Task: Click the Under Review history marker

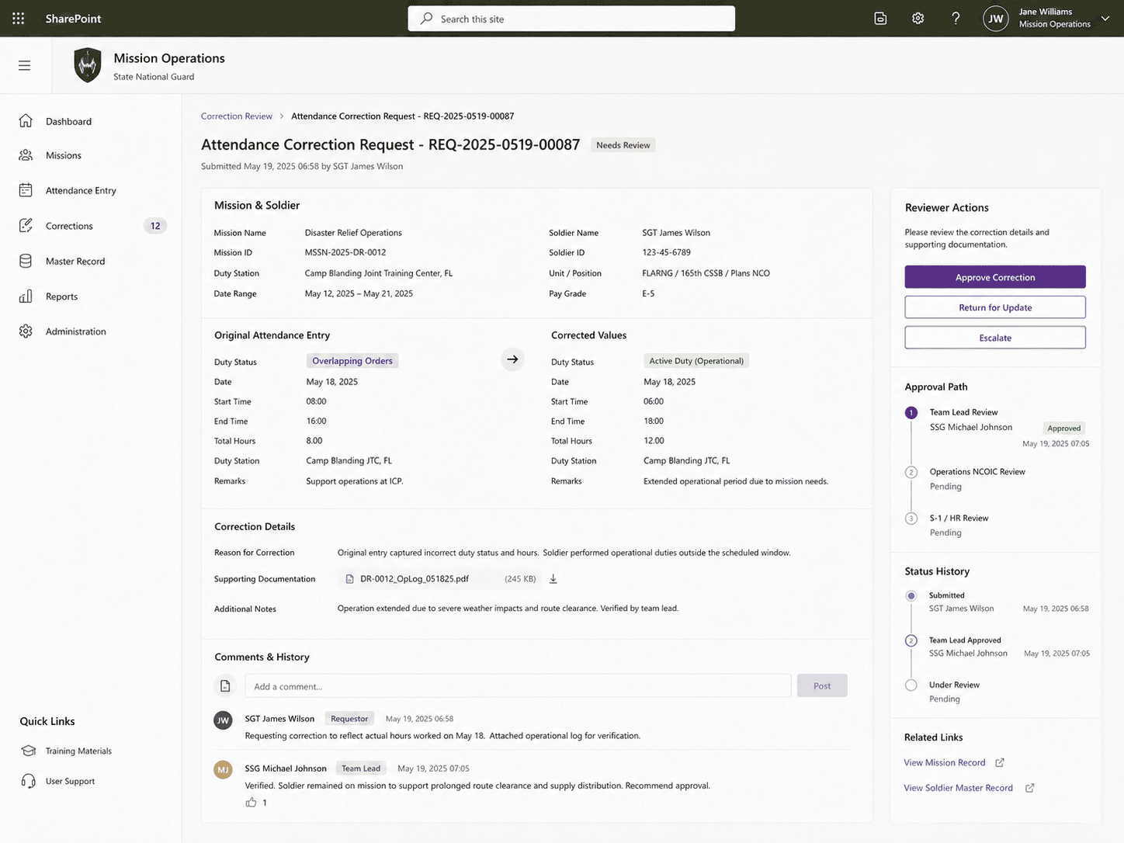Action: pyautogui.click(x=911, y=685)
